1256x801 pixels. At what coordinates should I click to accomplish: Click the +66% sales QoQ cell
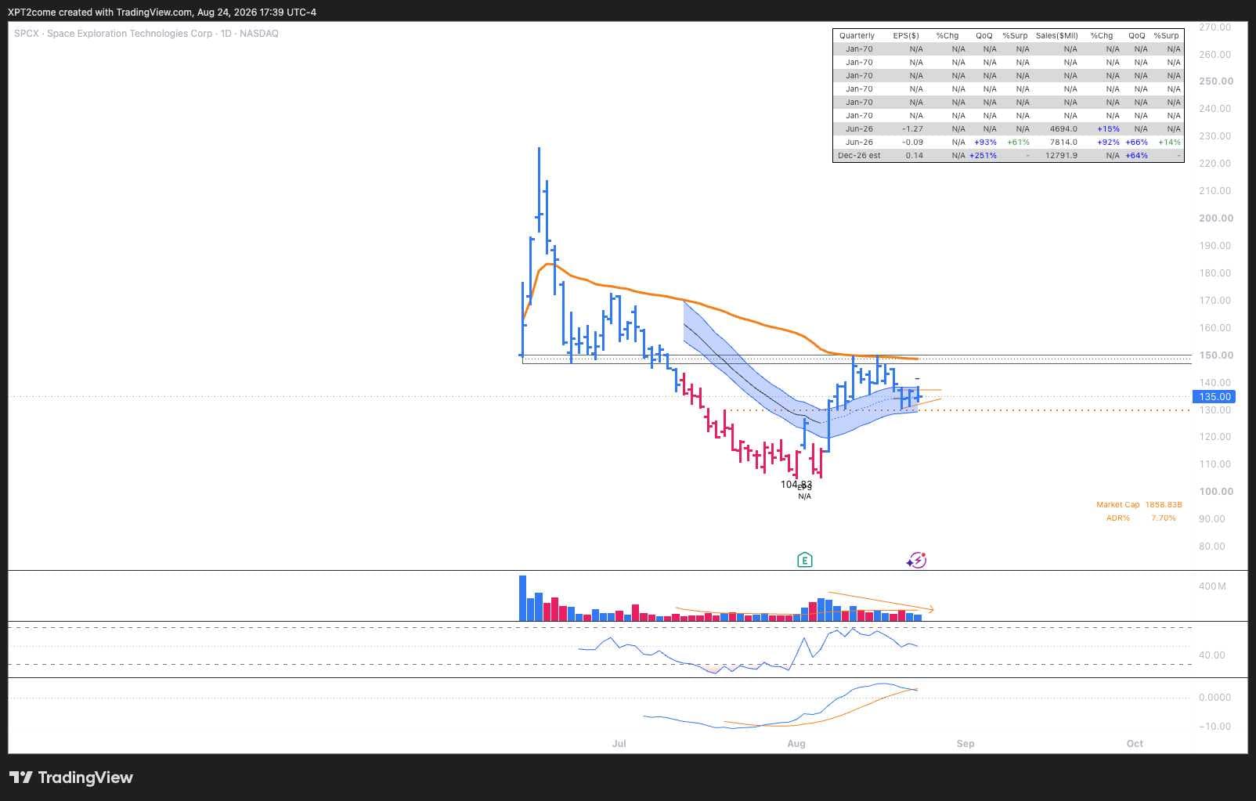coord(1137,143)
